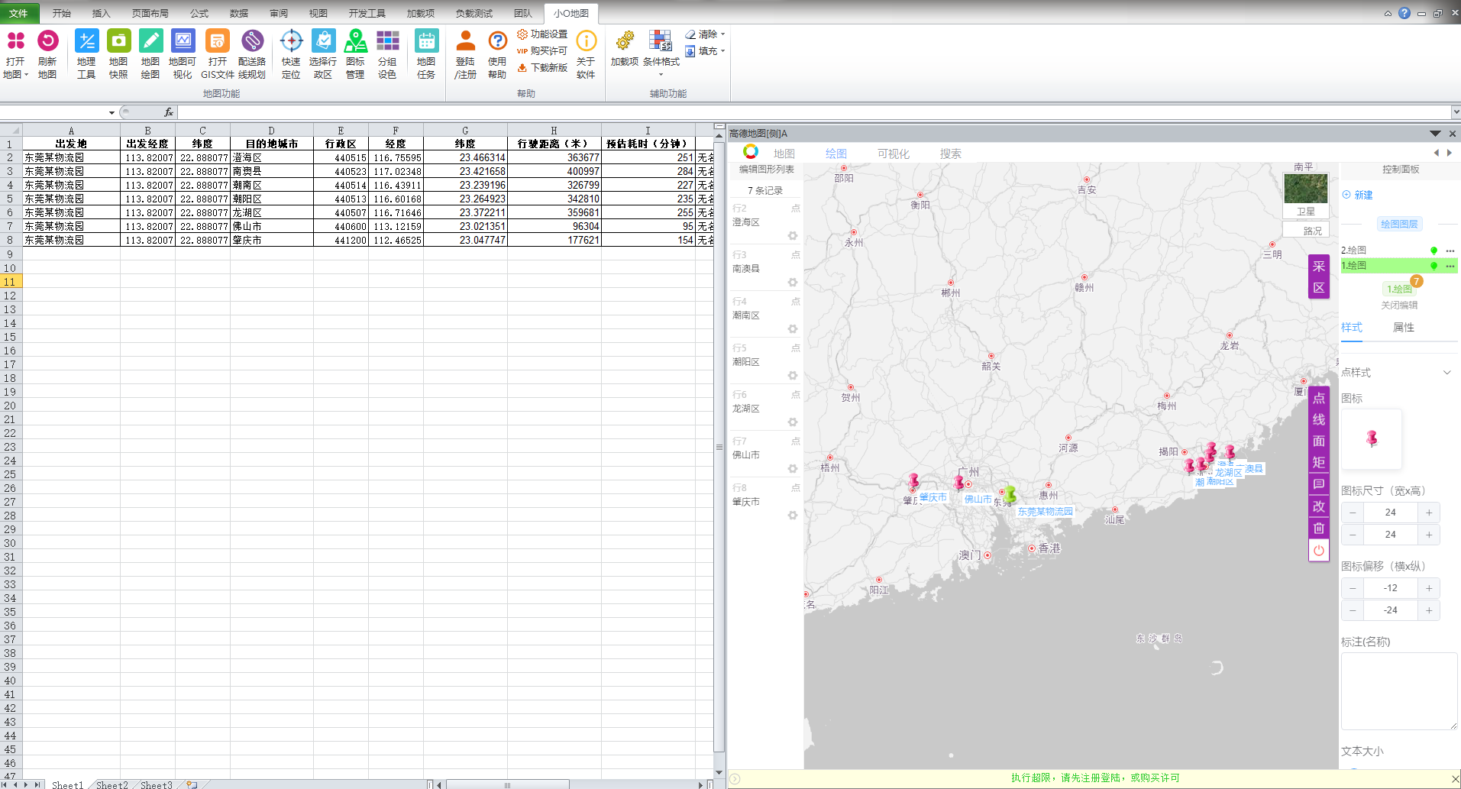Click the 快速定位 quick locate icon
1461x789 pixels.
click(291, 54)
